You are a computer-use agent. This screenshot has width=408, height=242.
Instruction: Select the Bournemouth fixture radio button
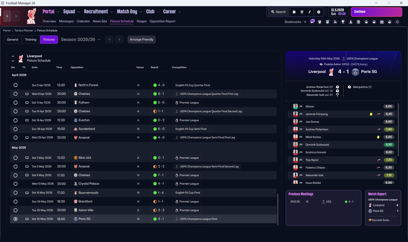click(x=15, y=193)
